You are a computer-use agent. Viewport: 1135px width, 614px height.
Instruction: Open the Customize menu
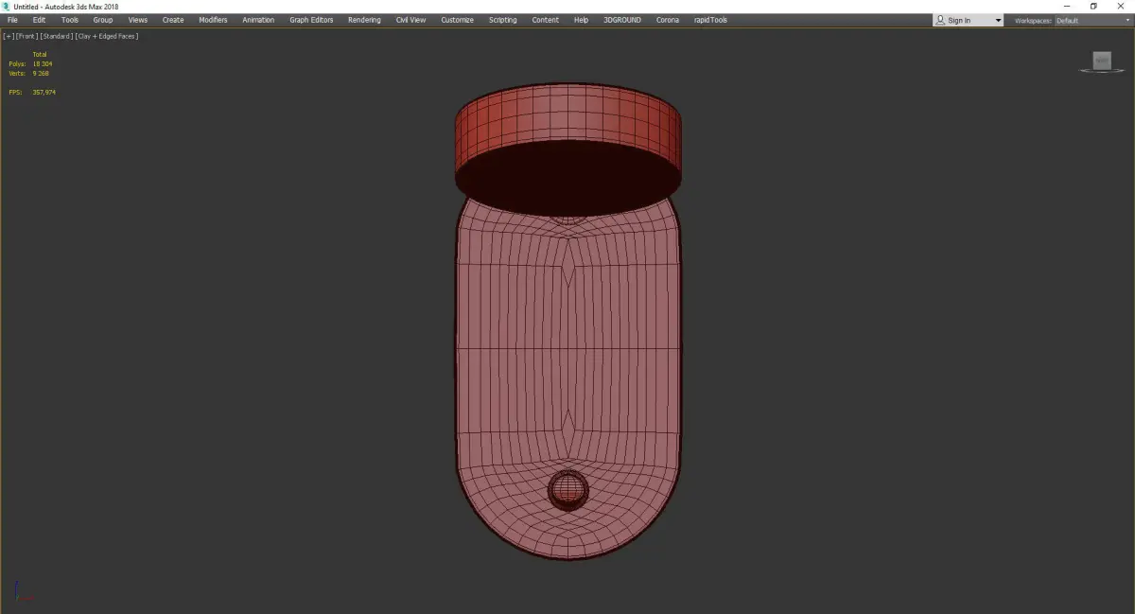(457, 20)
